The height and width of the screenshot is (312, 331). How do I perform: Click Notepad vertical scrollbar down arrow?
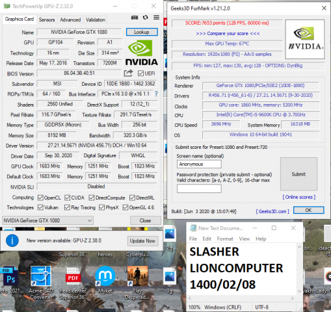tap(299, 291)
